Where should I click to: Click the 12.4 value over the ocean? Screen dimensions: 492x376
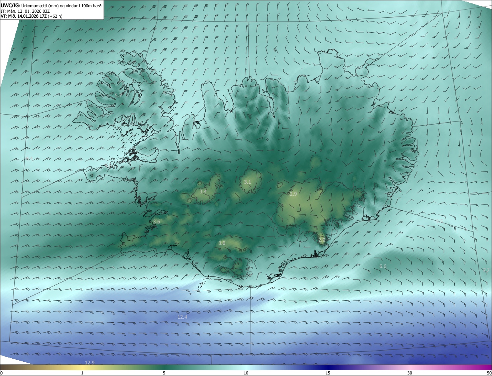coord(182,317)
